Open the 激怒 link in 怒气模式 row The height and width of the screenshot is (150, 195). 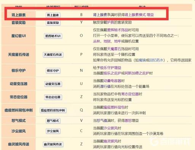[128, 121]
